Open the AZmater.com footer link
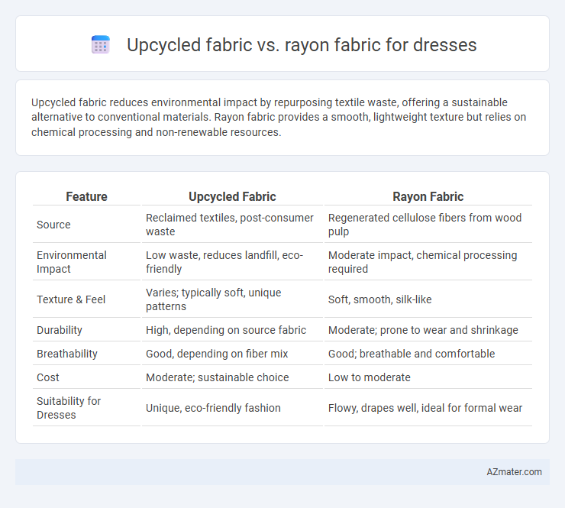This screenshot has width=565, height=508. click(x=514, y=472)
